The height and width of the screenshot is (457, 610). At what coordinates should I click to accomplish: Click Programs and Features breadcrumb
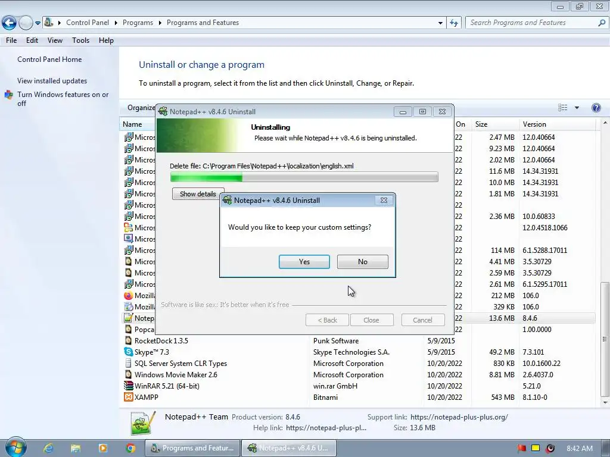(x=203, y=23)
